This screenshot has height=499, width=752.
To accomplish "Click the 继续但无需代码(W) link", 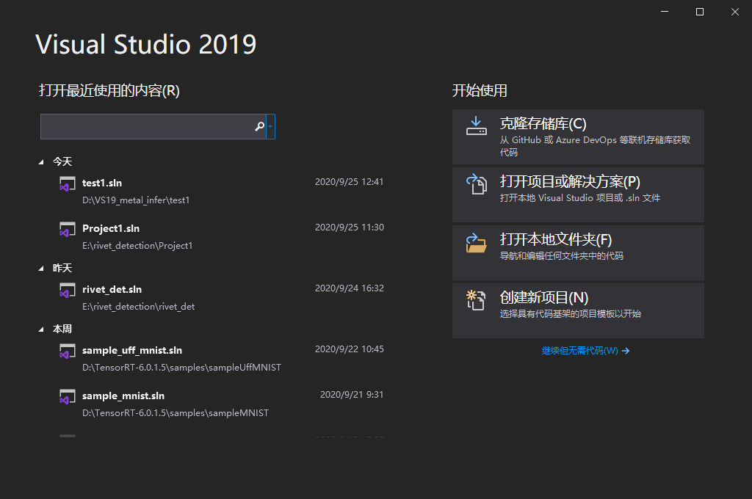I will click(x=585, y=351).
